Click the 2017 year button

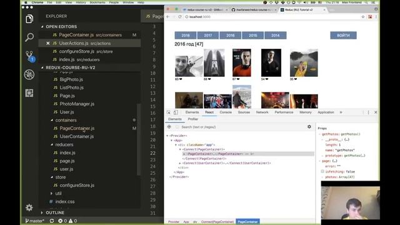click(208, 36)
